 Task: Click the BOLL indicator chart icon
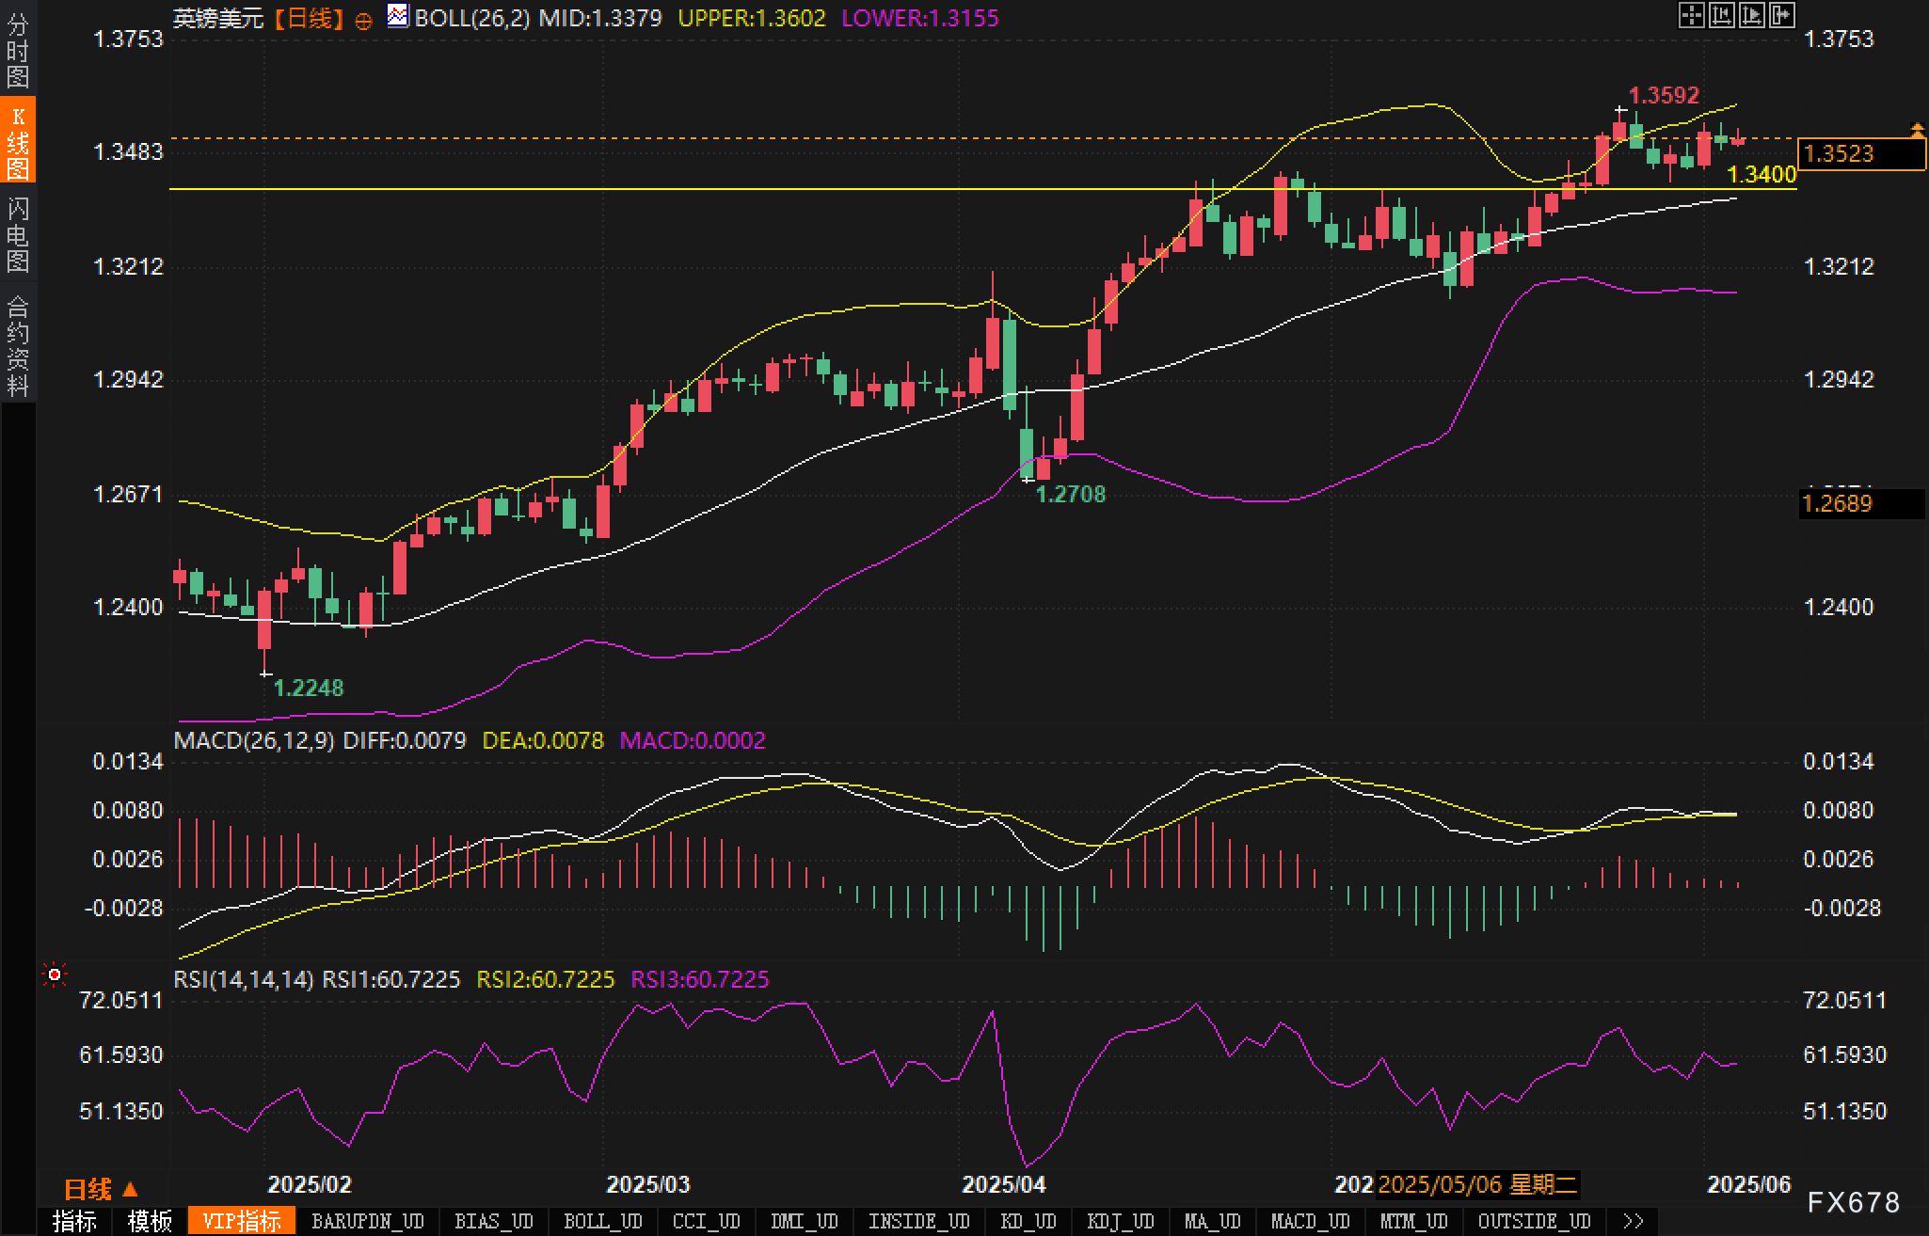coord(398,16)
